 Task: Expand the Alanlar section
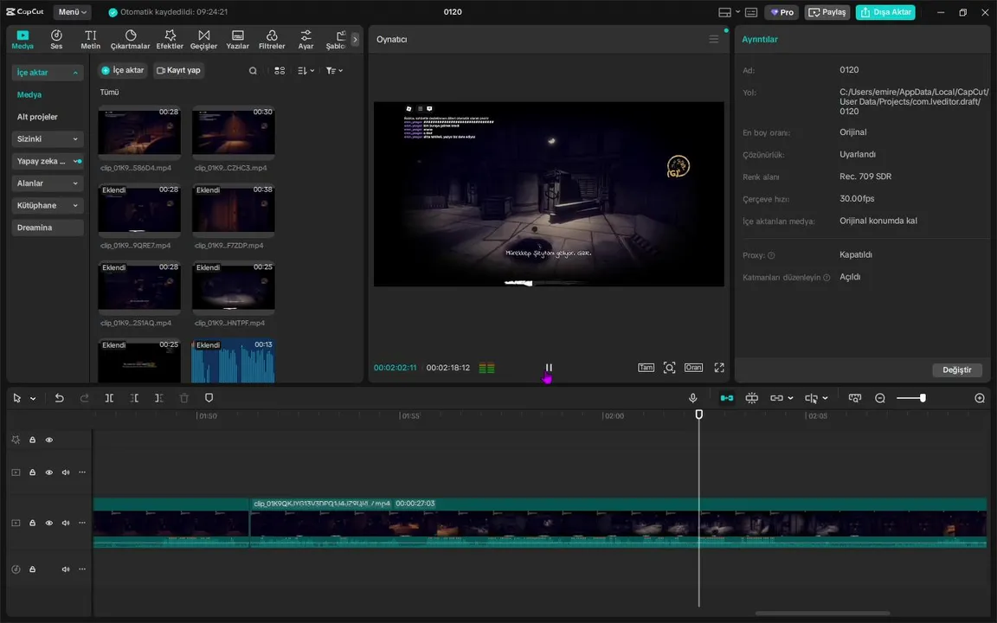47,183
